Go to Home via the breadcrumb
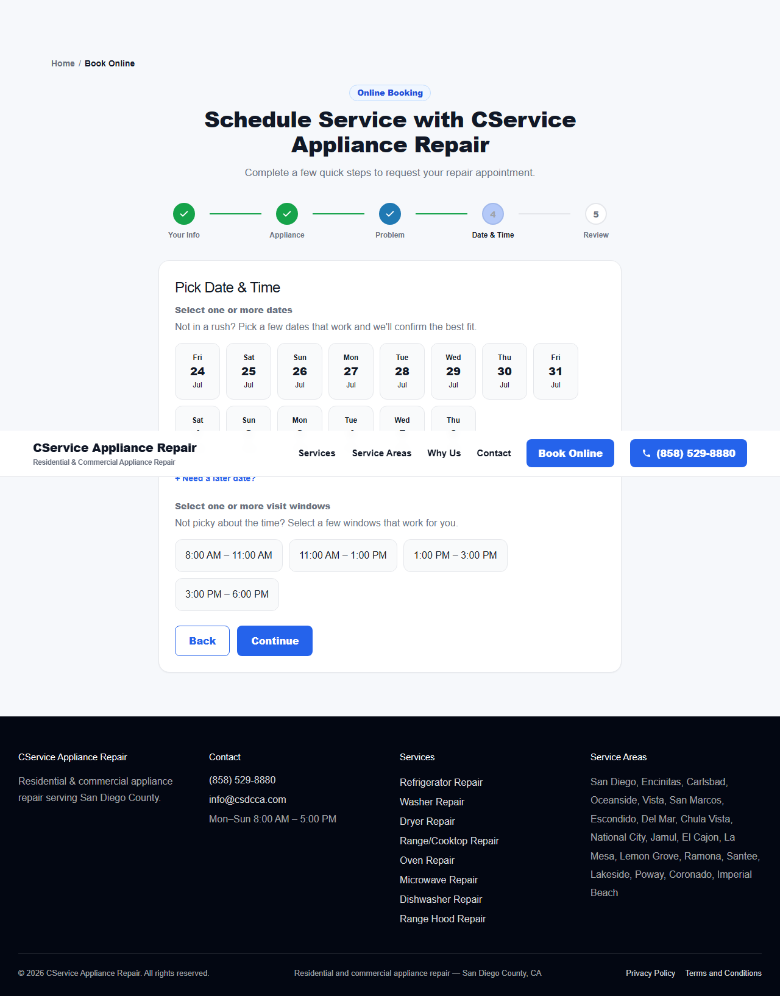Screen dimensions: 780x996 tap(63, 63)
